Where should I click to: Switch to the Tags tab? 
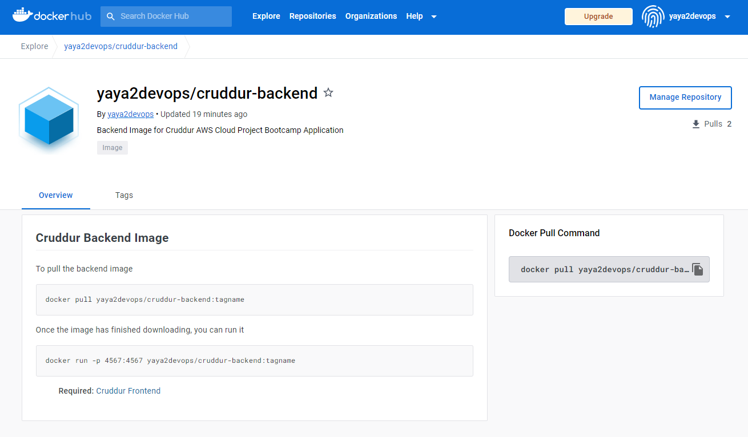124,195
